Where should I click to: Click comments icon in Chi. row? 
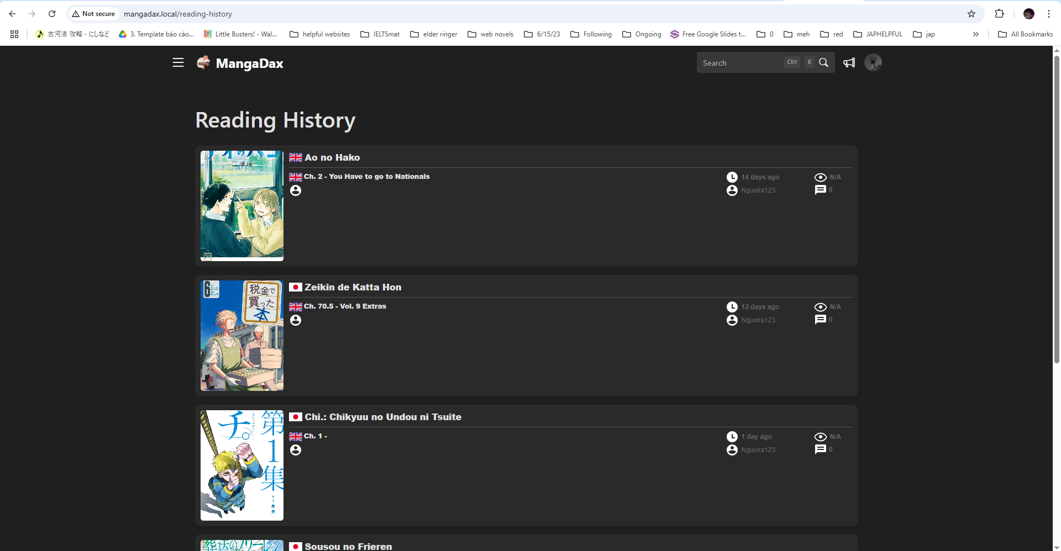[821, 449]
